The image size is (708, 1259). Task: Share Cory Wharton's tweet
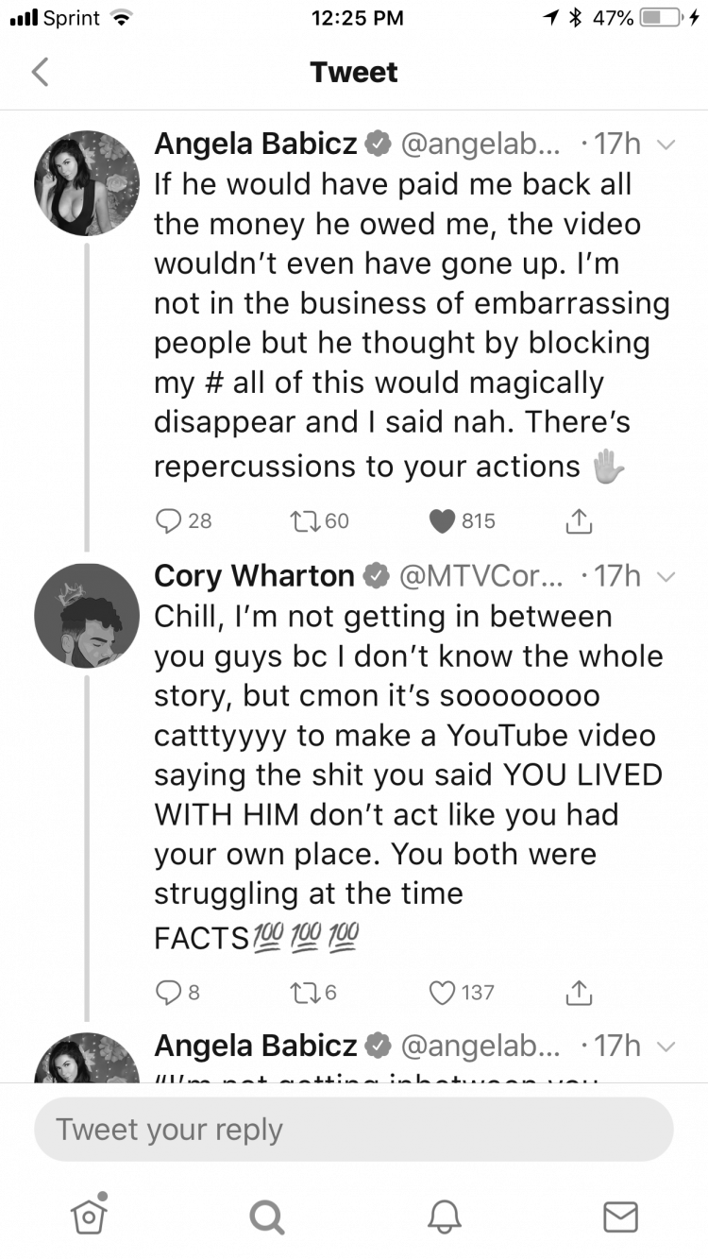[578, 991]
